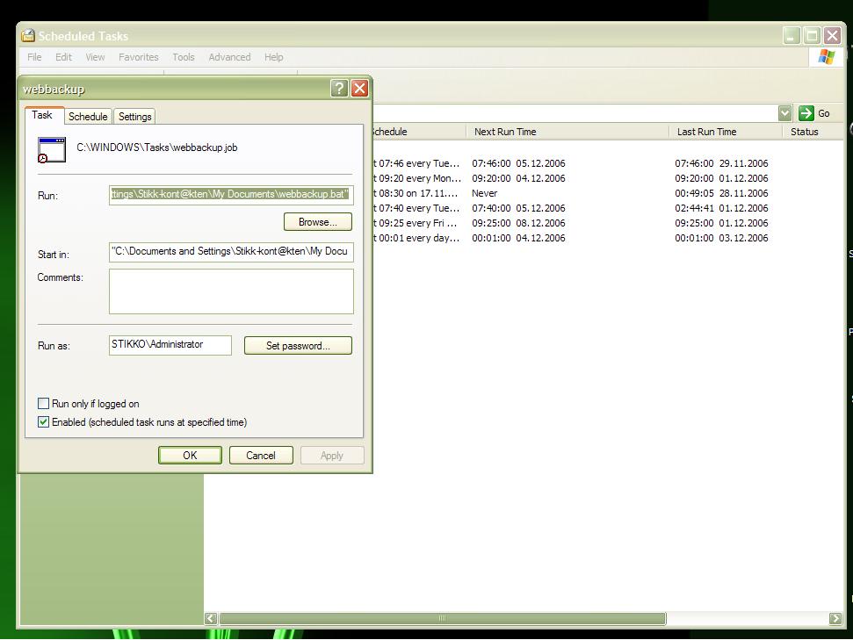Open the Favorites menu
Image resolution: width=853 pixels, height=640 pixels.
(139, 57)
